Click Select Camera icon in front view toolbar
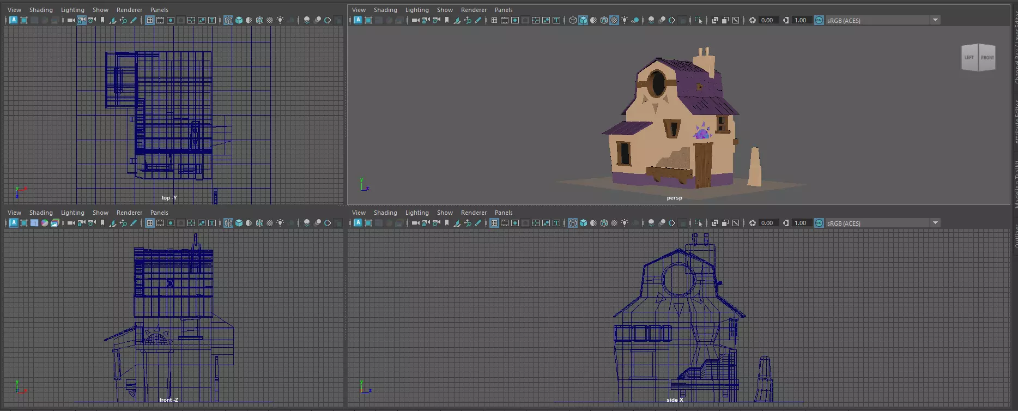Screen dimensions: 1018x411 click(x=71, y=223)
